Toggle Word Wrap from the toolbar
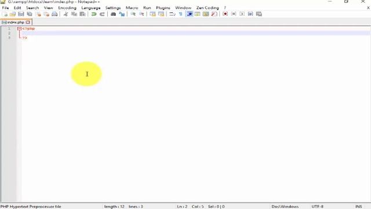 coord(172,14)
